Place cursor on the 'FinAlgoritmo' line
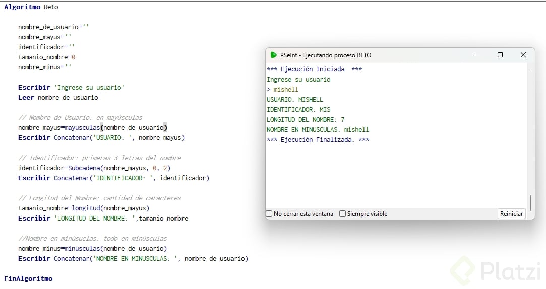Image resolution: width=546 pixels, height=289 pixels. (x=28, y=278)
